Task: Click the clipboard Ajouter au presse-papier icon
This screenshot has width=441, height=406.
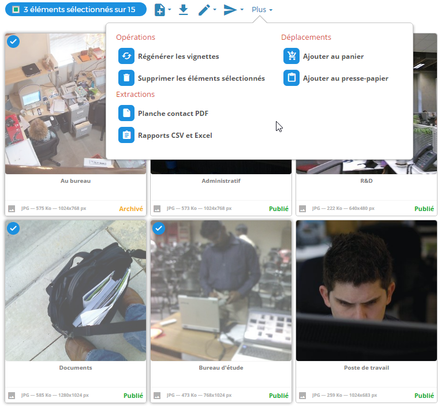Action: 291,78
